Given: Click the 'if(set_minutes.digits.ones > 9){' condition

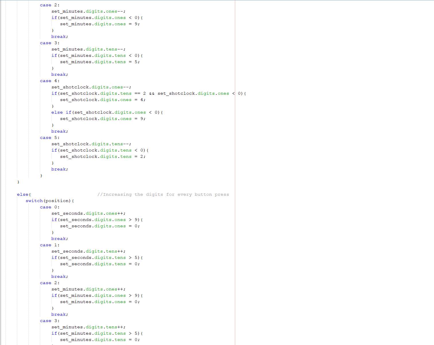Looking at the screenshot, I should 97,296.
